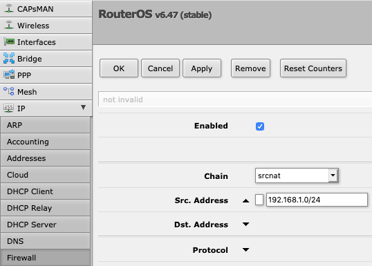This screenshot has height=266, width=372.
Task: Collapse the Src. Address field arrow
Action: [x=245, y=201]
